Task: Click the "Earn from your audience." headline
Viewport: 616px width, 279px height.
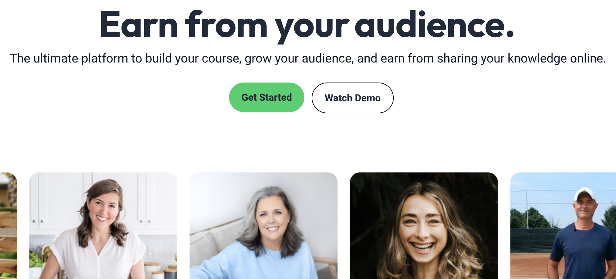Action: (307, 25)
